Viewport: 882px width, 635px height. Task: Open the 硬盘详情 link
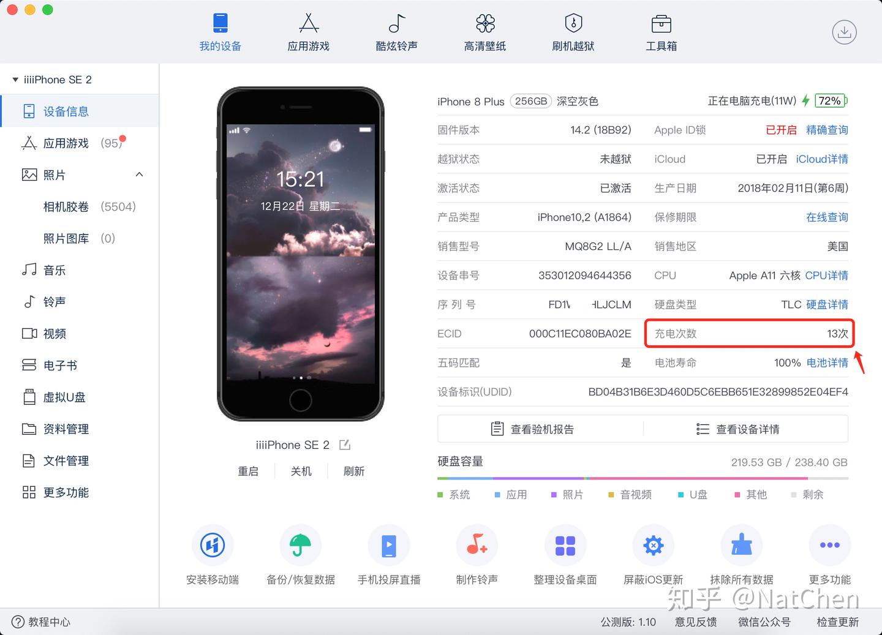(827, 304)
